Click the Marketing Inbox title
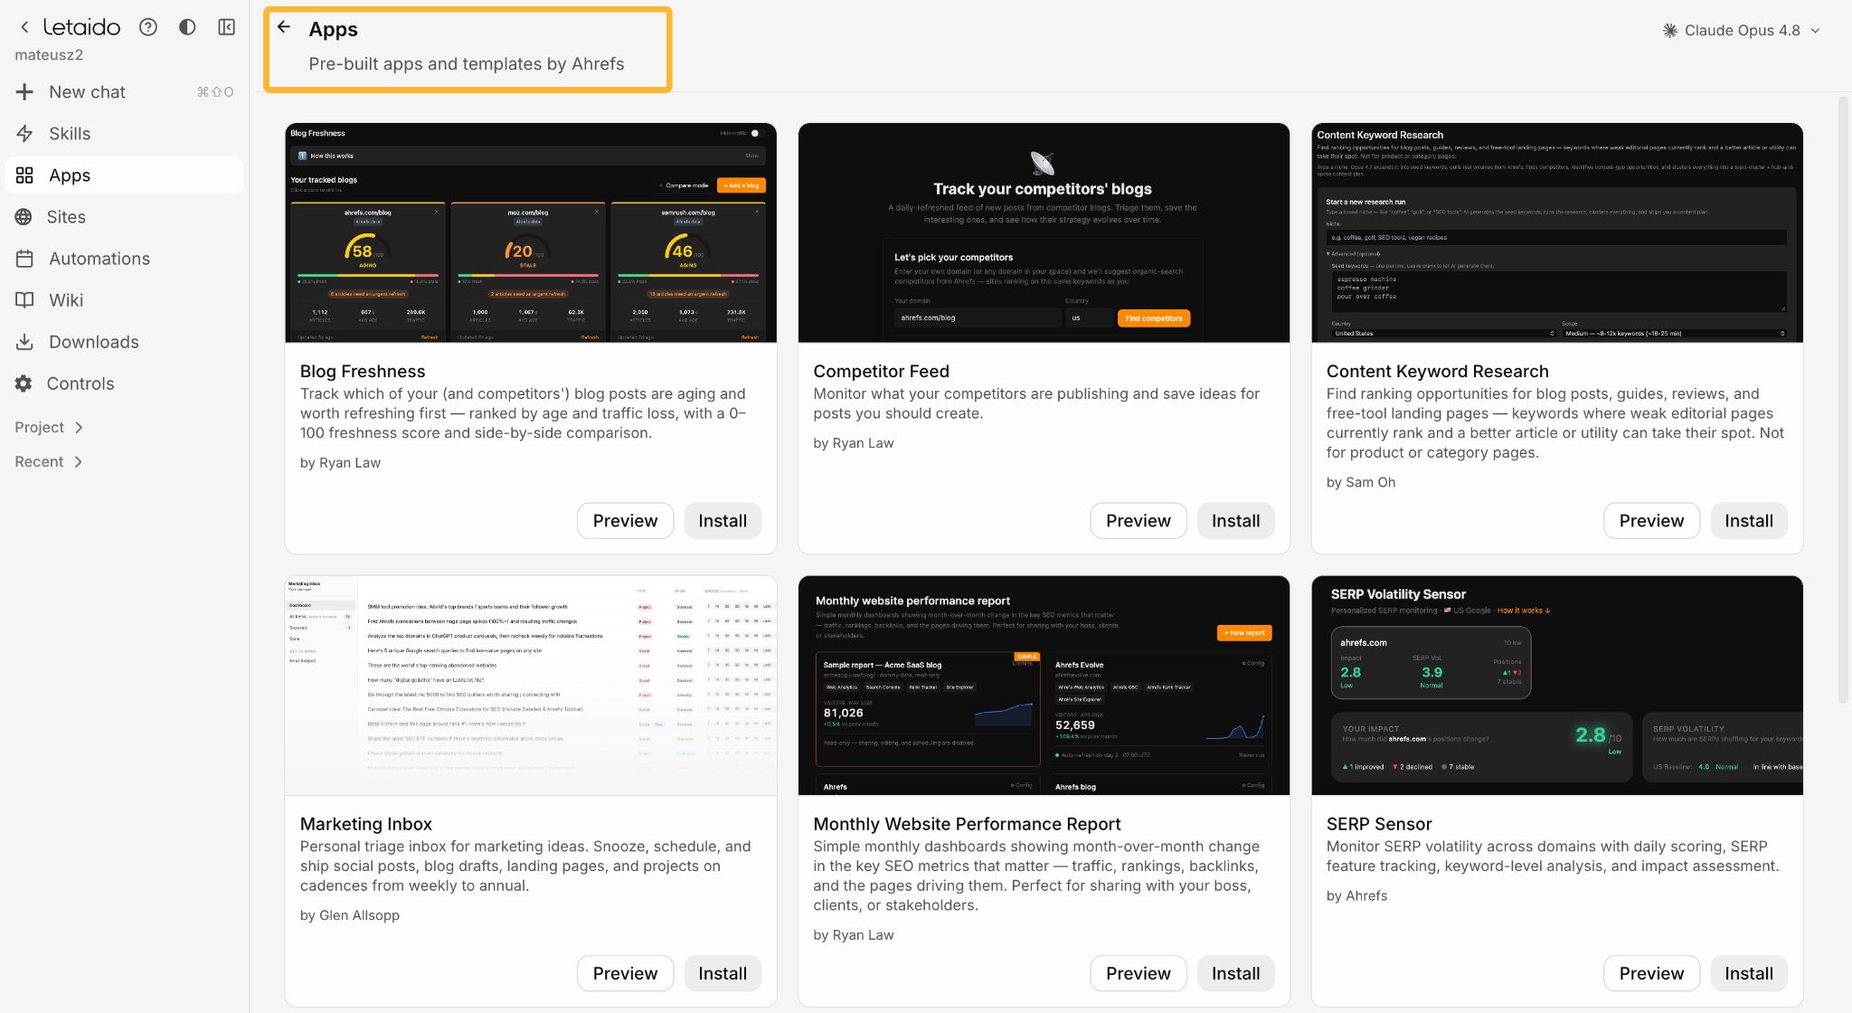This screenshot has width=1852, height=1013. tap(365, 824)
